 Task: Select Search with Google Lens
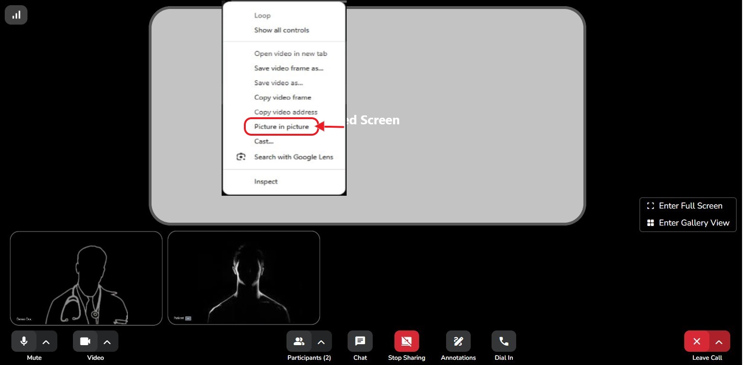293,157
